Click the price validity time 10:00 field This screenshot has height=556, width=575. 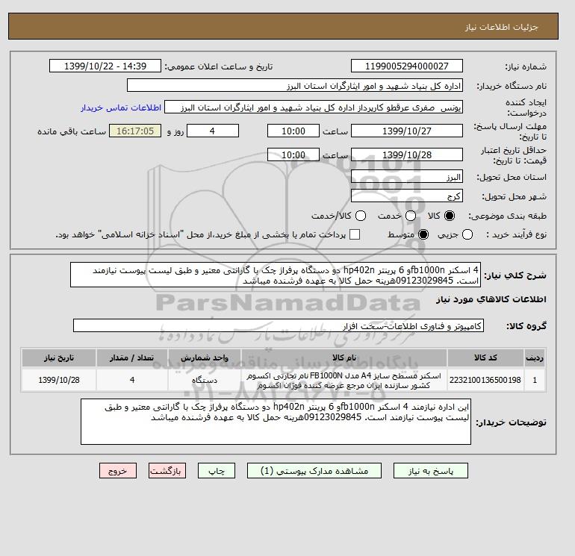[293, 154]
